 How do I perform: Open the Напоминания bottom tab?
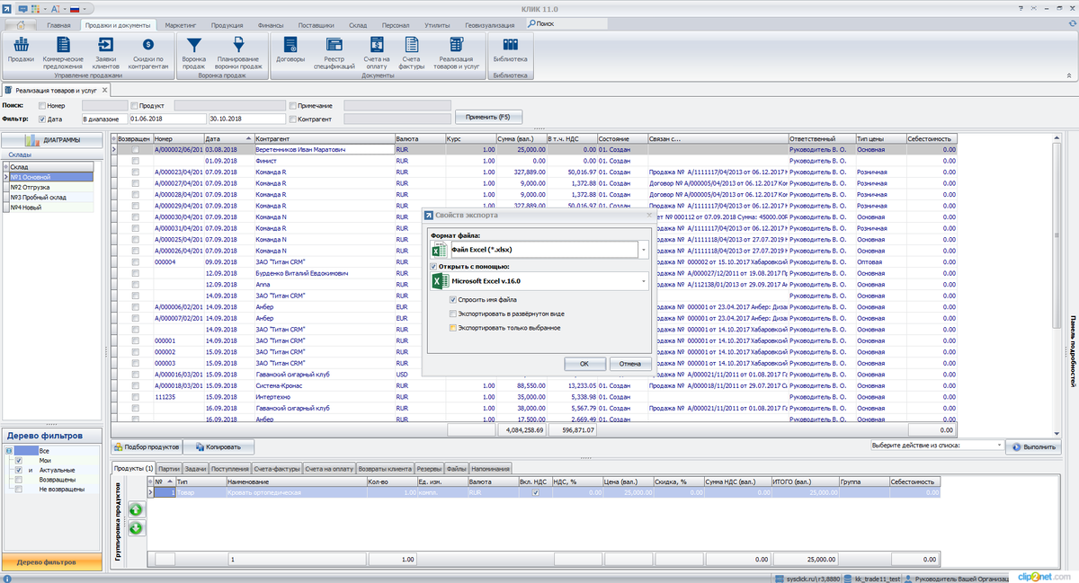click(x=491, y=468)
